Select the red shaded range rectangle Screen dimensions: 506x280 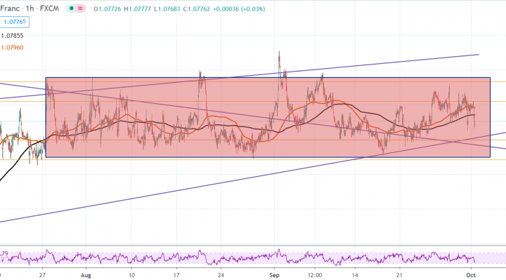pos(268,117)
